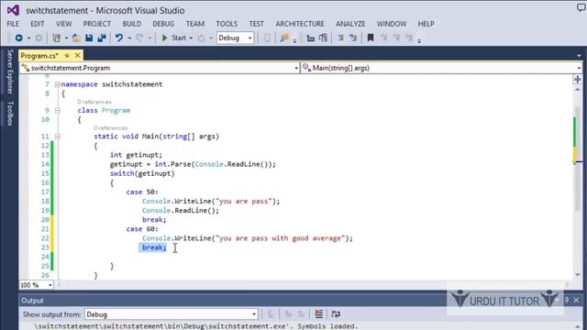Open the ARCHITECTURE menu
The height and width of the screenshot is (330, 587).
(300, 24)
